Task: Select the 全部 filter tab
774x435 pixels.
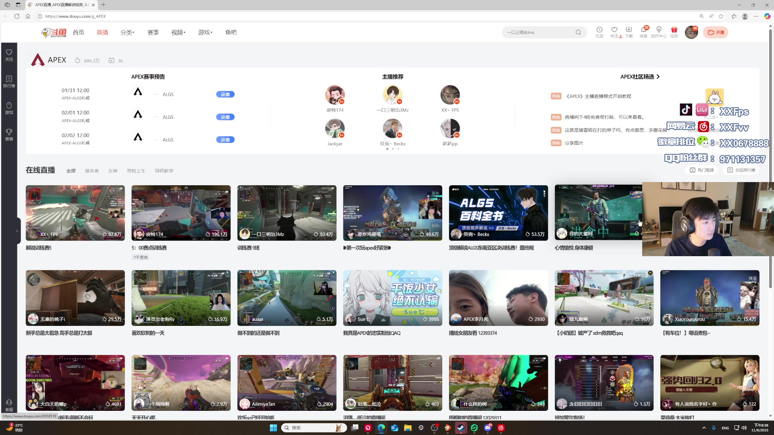Action: [71, 171]
